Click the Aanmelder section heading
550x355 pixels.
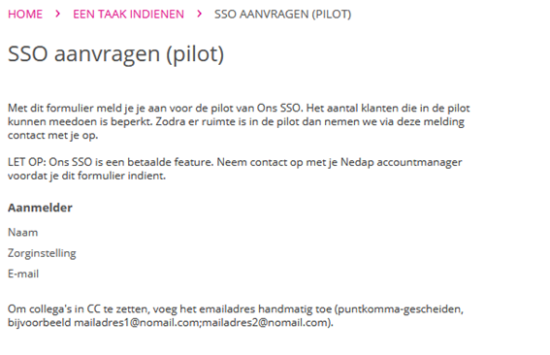click(x=40, y=208)
